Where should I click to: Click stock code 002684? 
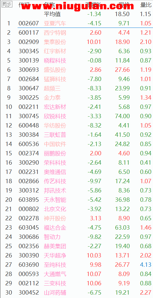(29, 79)
